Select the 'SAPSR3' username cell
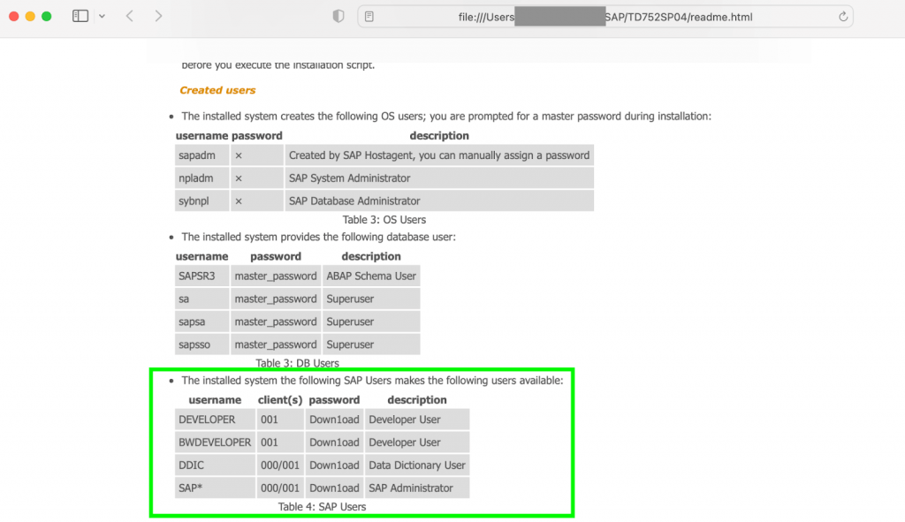Viewport: 905px width, 522px height. point(202,276)
